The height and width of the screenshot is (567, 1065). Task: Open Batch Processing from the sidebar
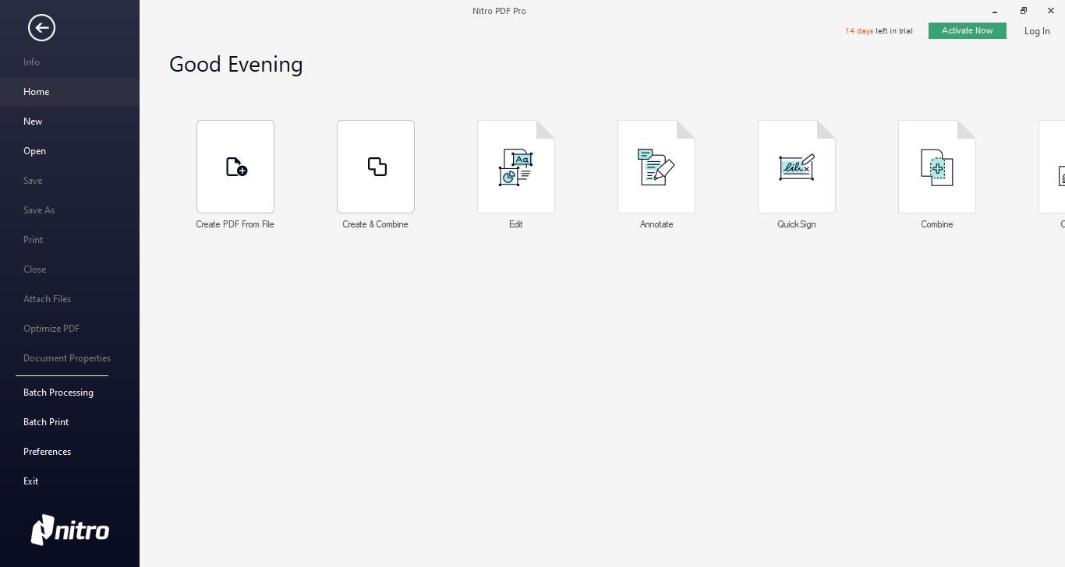point(69,393)
